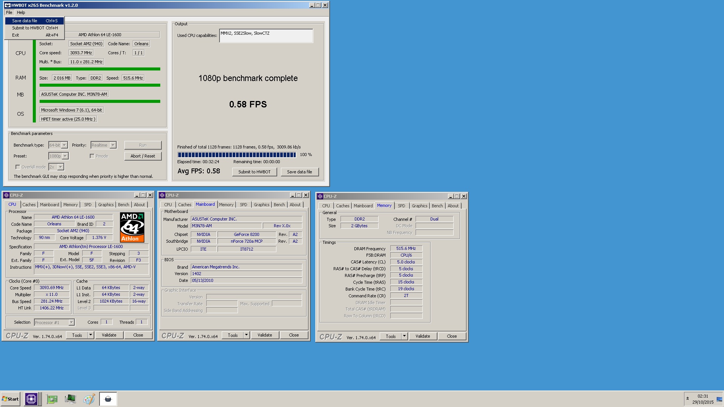
Task: Click the GeForce 8200 chipset field
Action: (x=247, y=234)
